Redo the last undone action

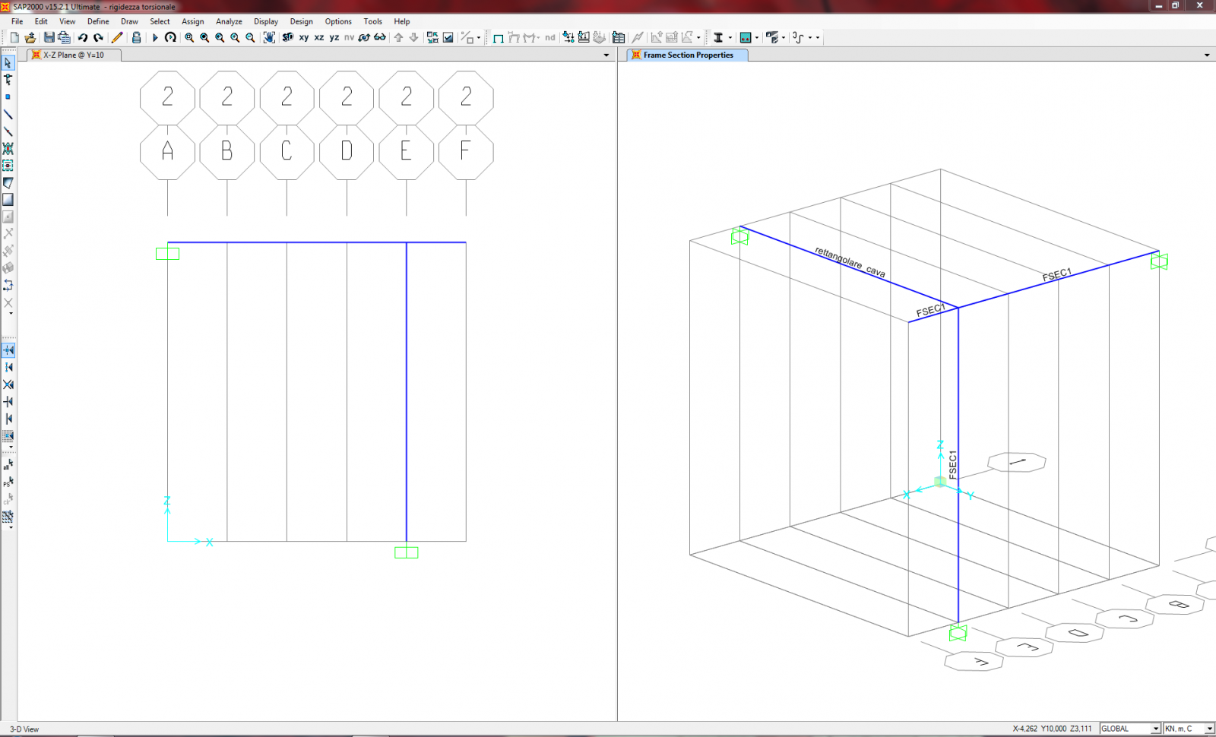pyautogui.click(x=98, y=37)
